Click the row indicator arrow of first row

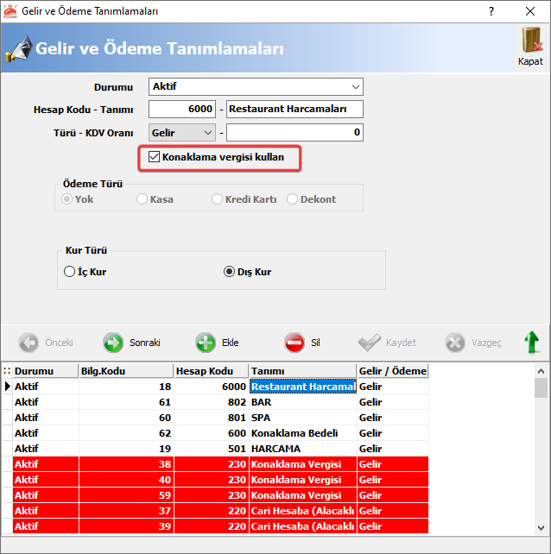[7, 387]
